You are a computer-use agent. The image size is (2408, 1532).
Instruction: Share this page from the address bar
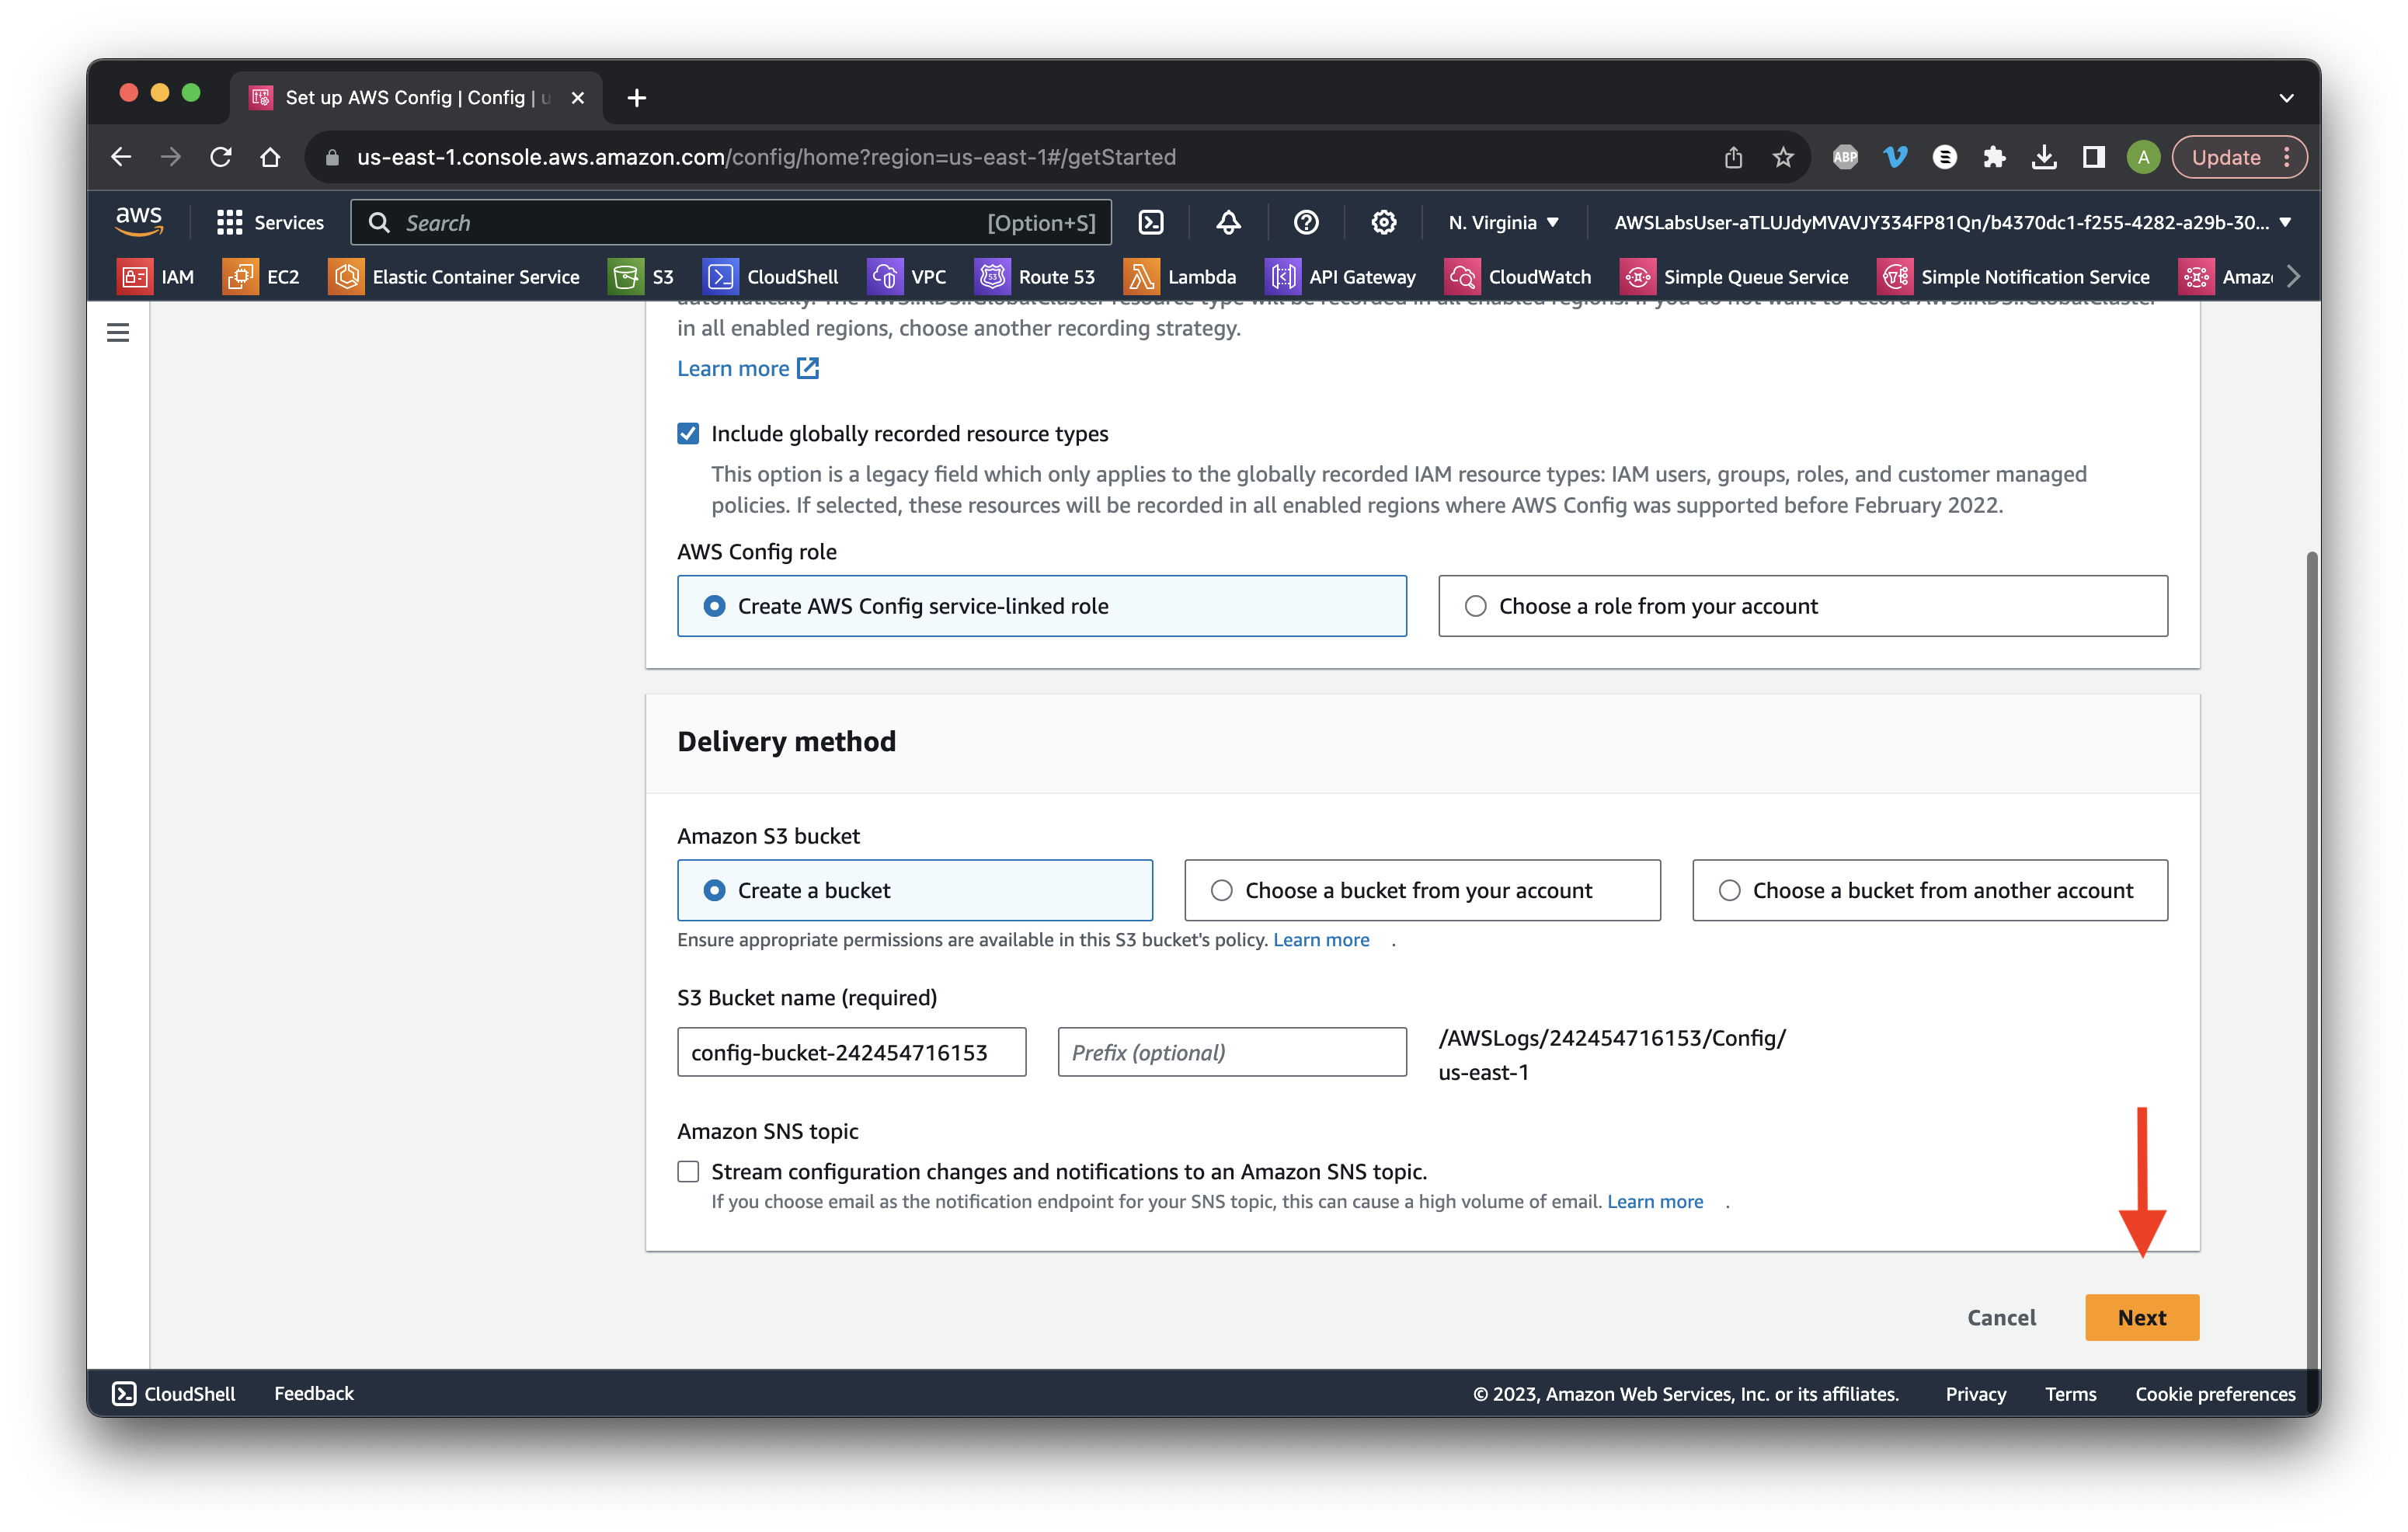1733,157
